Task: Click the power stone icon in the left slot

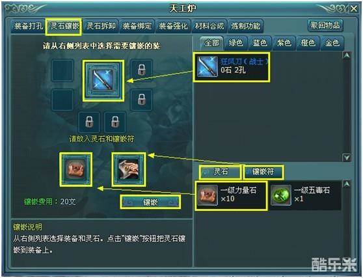Action: [x=75, y=169]
